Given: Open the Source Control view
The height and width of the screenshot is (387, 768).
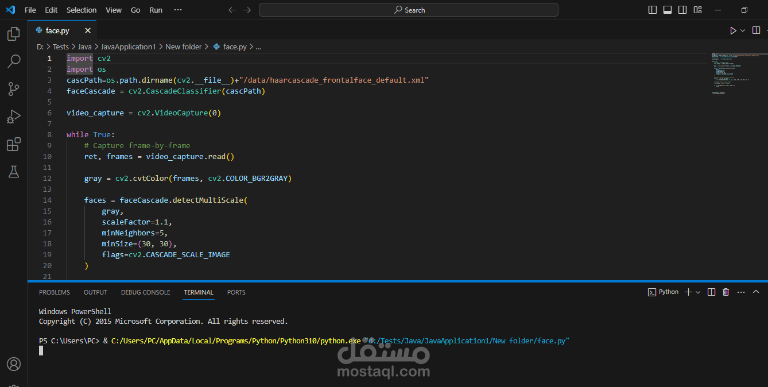Looking at the screenshot, I should point(14,88).
